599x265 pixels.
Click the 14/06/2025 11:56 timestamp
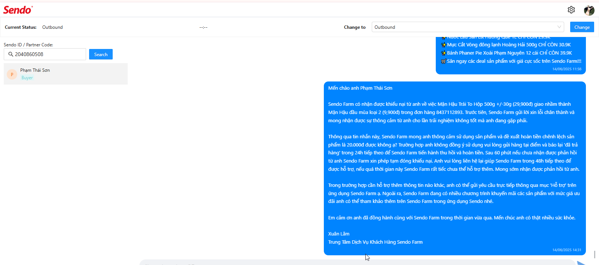point(567,69)
